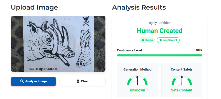Open the Content Safety card
Screen dimensions: 221x99
[x=182, y=80]
